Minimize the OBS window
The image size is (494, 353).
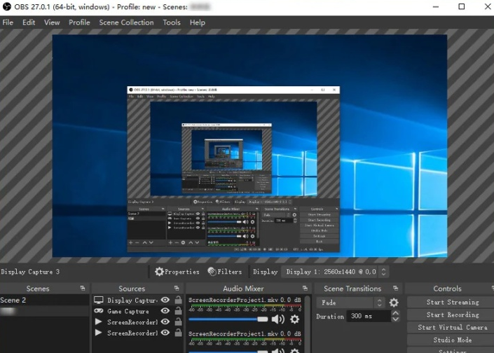[x=436, y=6]
